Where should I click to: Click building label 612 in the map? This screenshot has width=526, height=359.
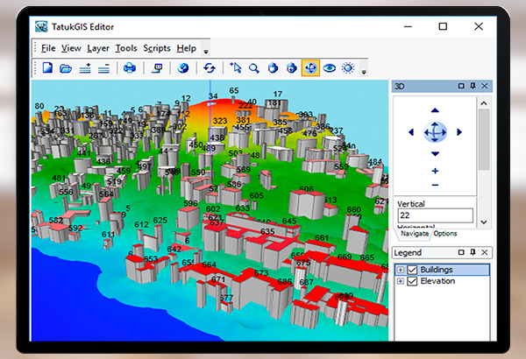tap(141, 224)
